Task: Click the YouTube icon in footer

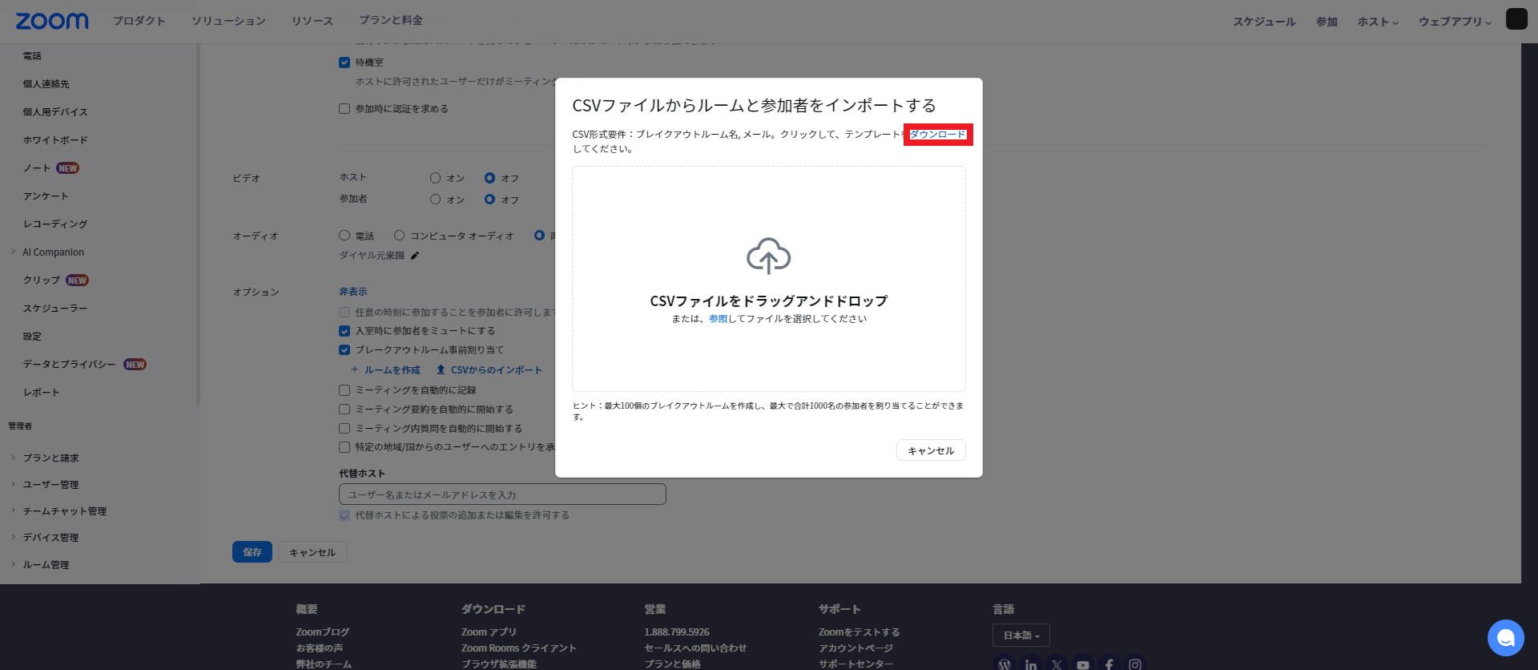Action: point(1083,664)
